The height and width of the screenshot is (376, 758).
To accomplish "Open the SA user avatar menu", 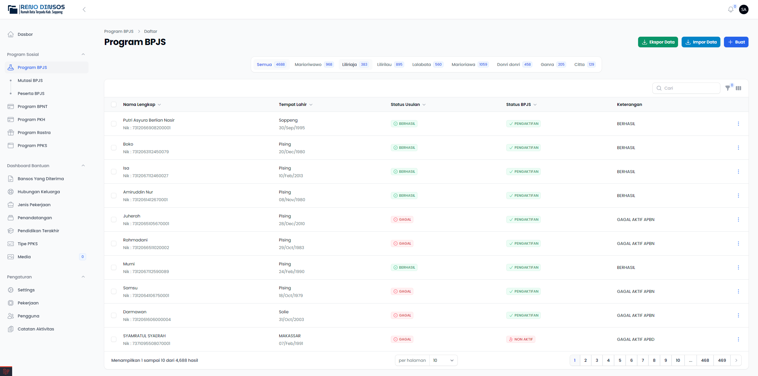I will [x=744, y=9].
